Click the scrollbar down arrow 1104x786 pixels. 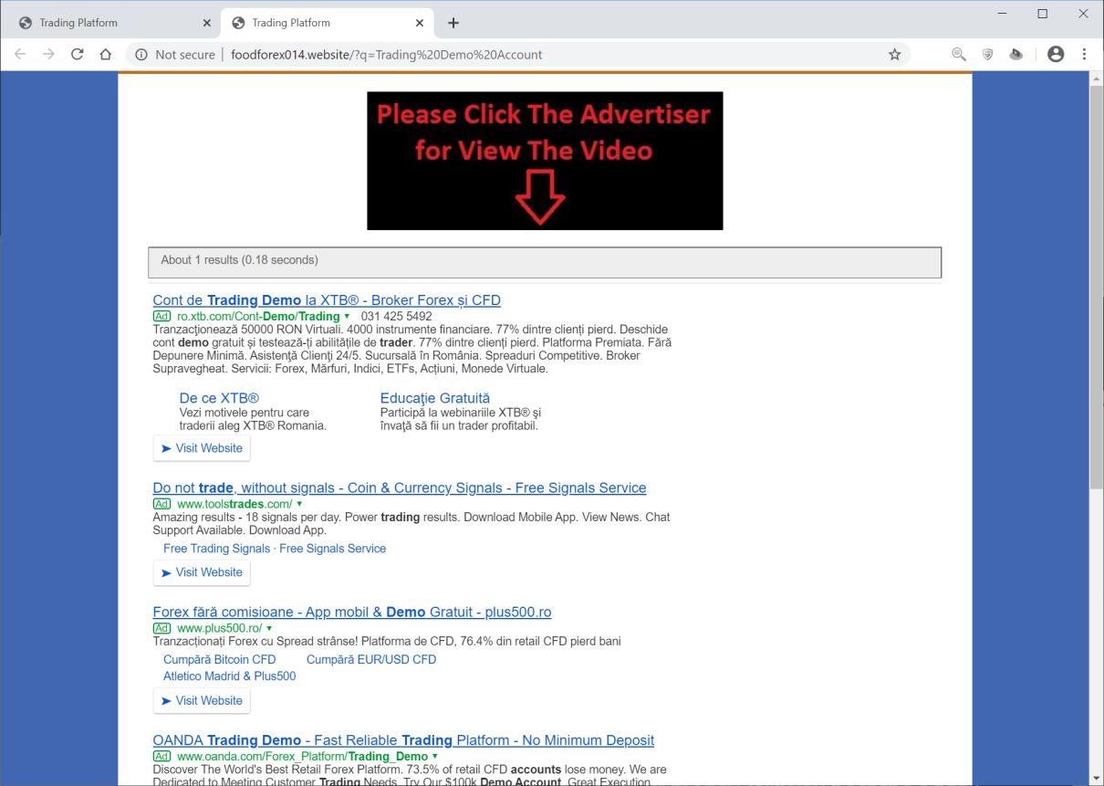tap(1097, 779)
